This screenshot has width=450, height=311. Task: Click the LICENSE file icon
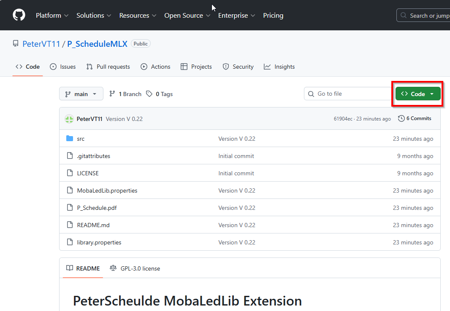pyautogui.click(x=70, y=173)
